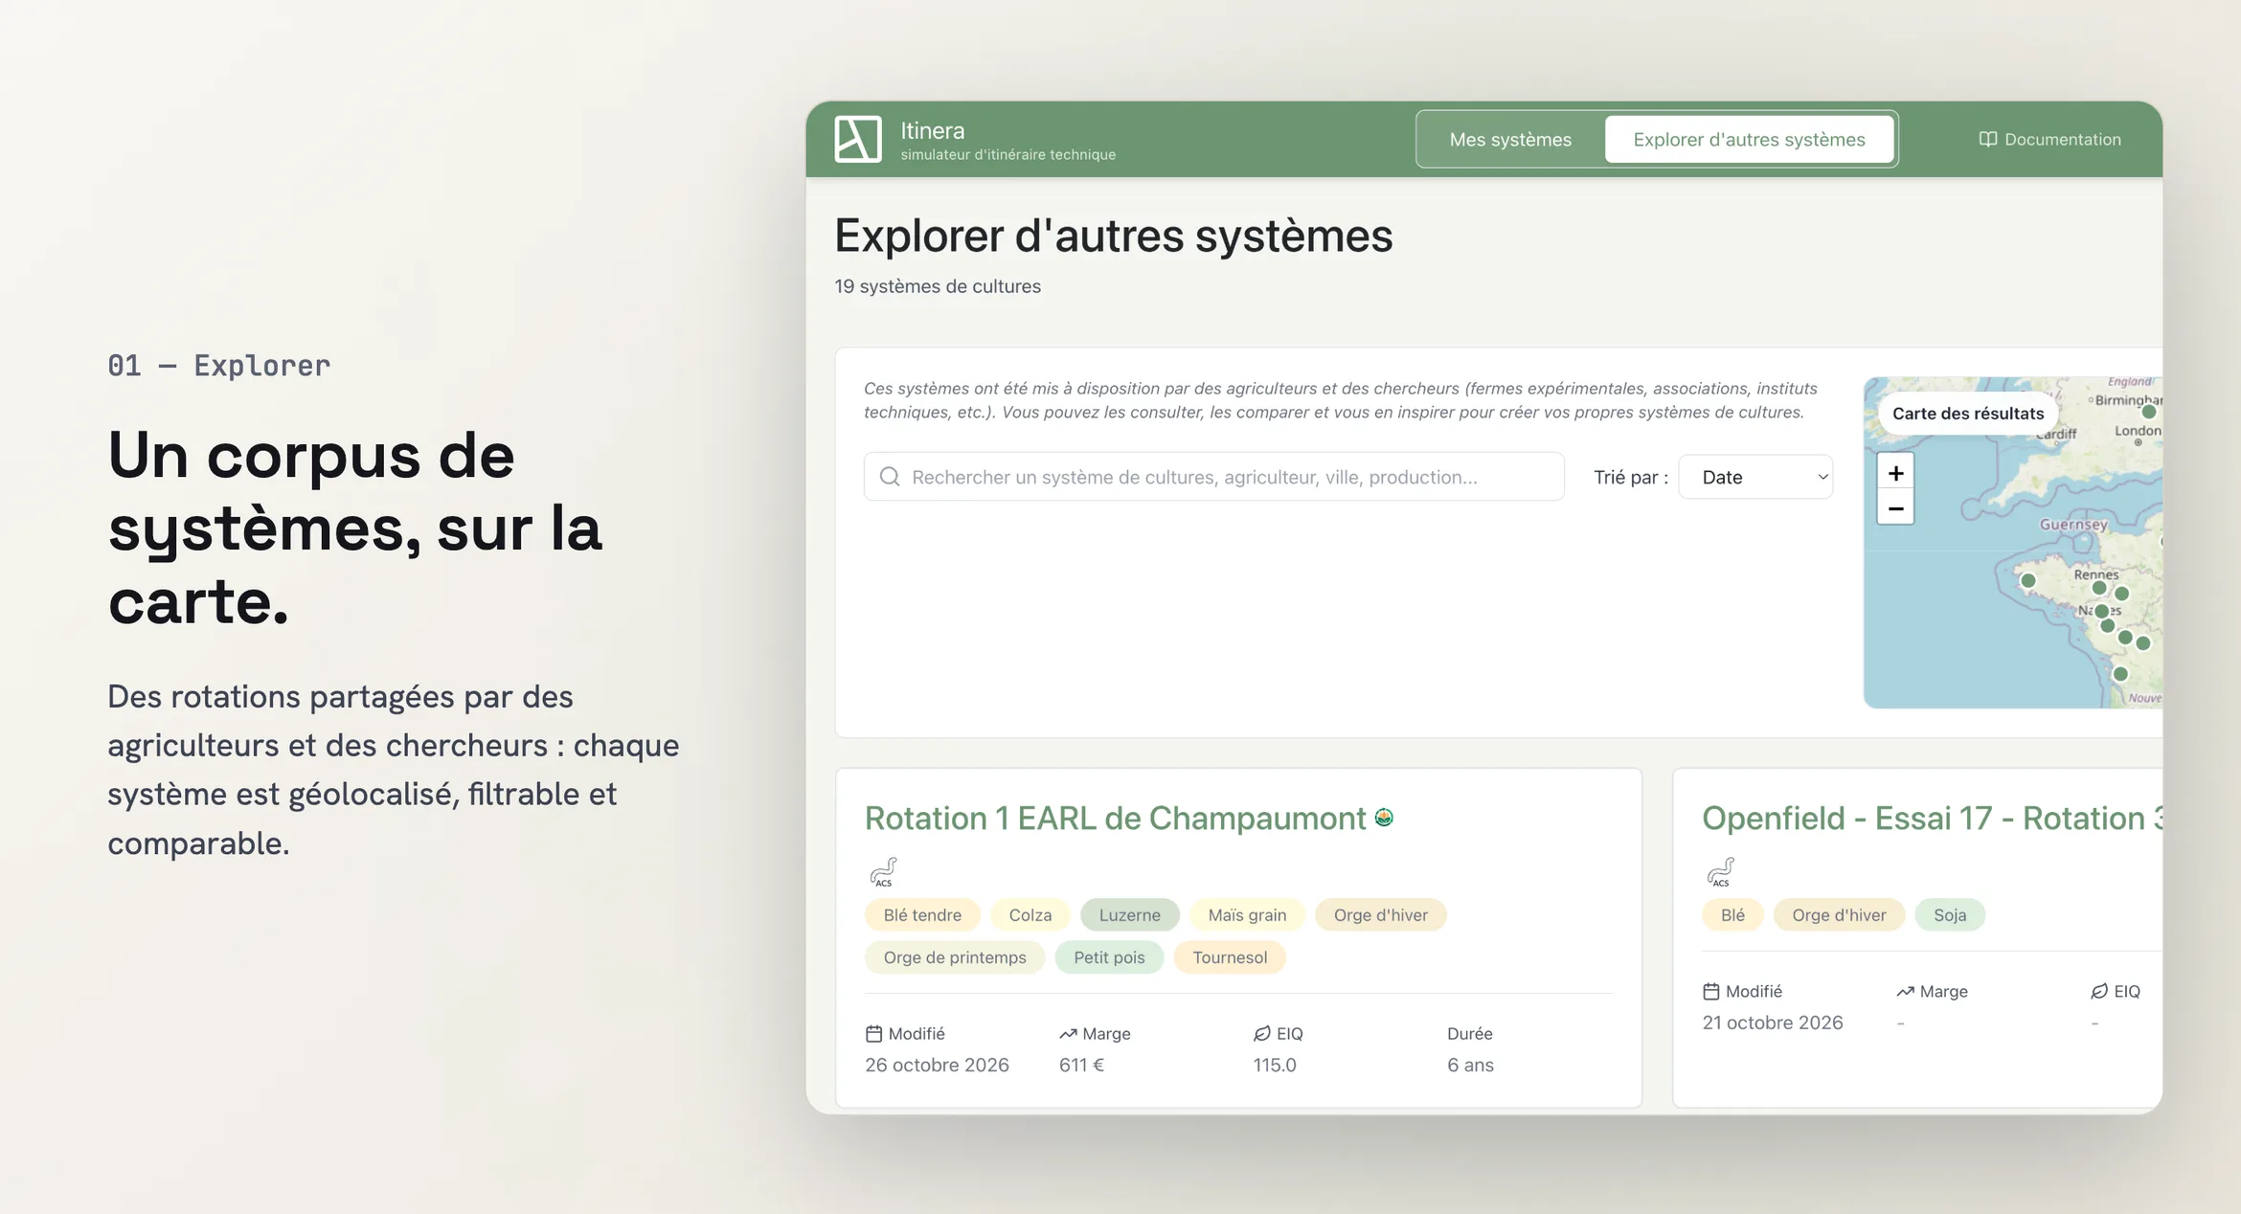The width and height of the screenshot is (2241, 1214).
Task: Select the Explorer d'autres systèmes tab
Action: [1749, 140]
